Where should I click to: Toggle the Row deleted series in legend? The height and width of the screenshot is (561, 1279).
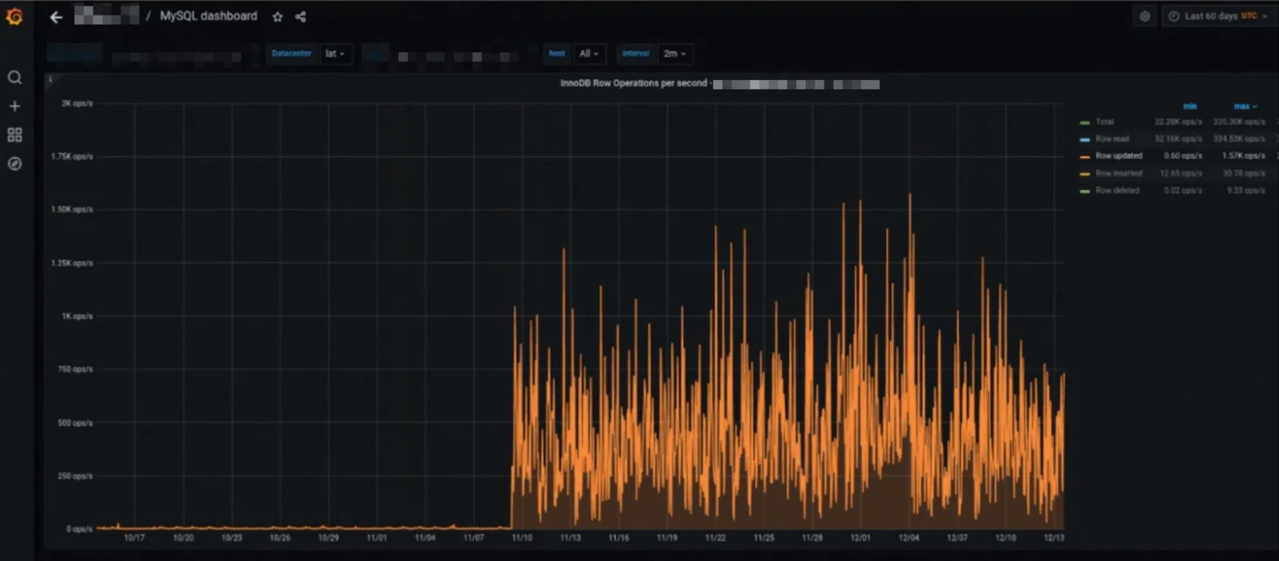tap(1117, 191)
